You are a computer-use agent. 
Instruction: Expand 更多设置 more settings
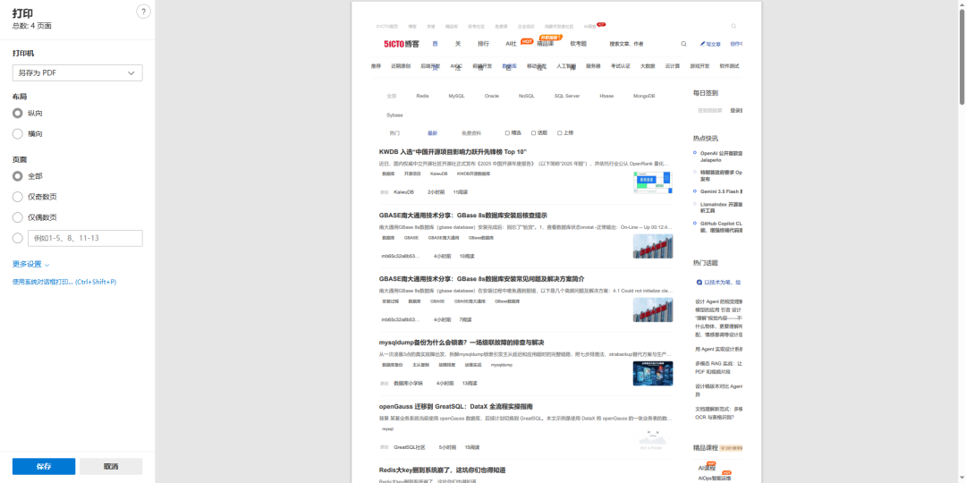[x=30, y=264]
